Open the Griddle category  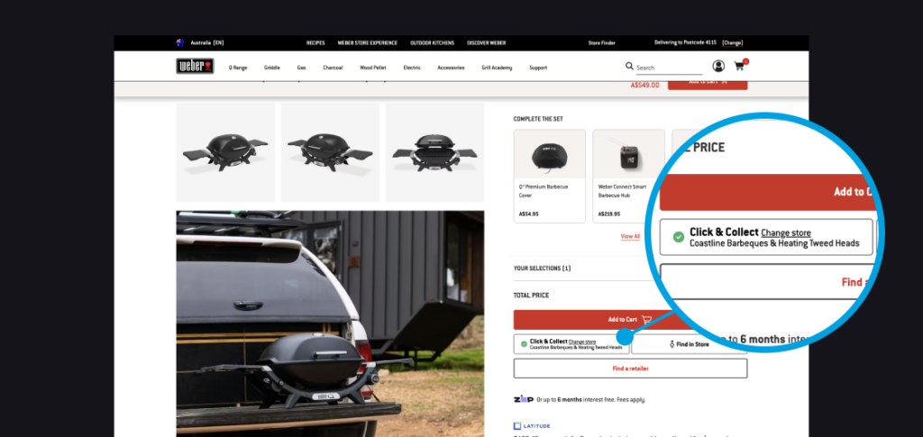(272, 68)
